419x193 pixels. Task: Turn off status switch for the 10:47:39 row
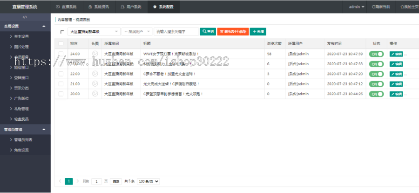[376, 54]
